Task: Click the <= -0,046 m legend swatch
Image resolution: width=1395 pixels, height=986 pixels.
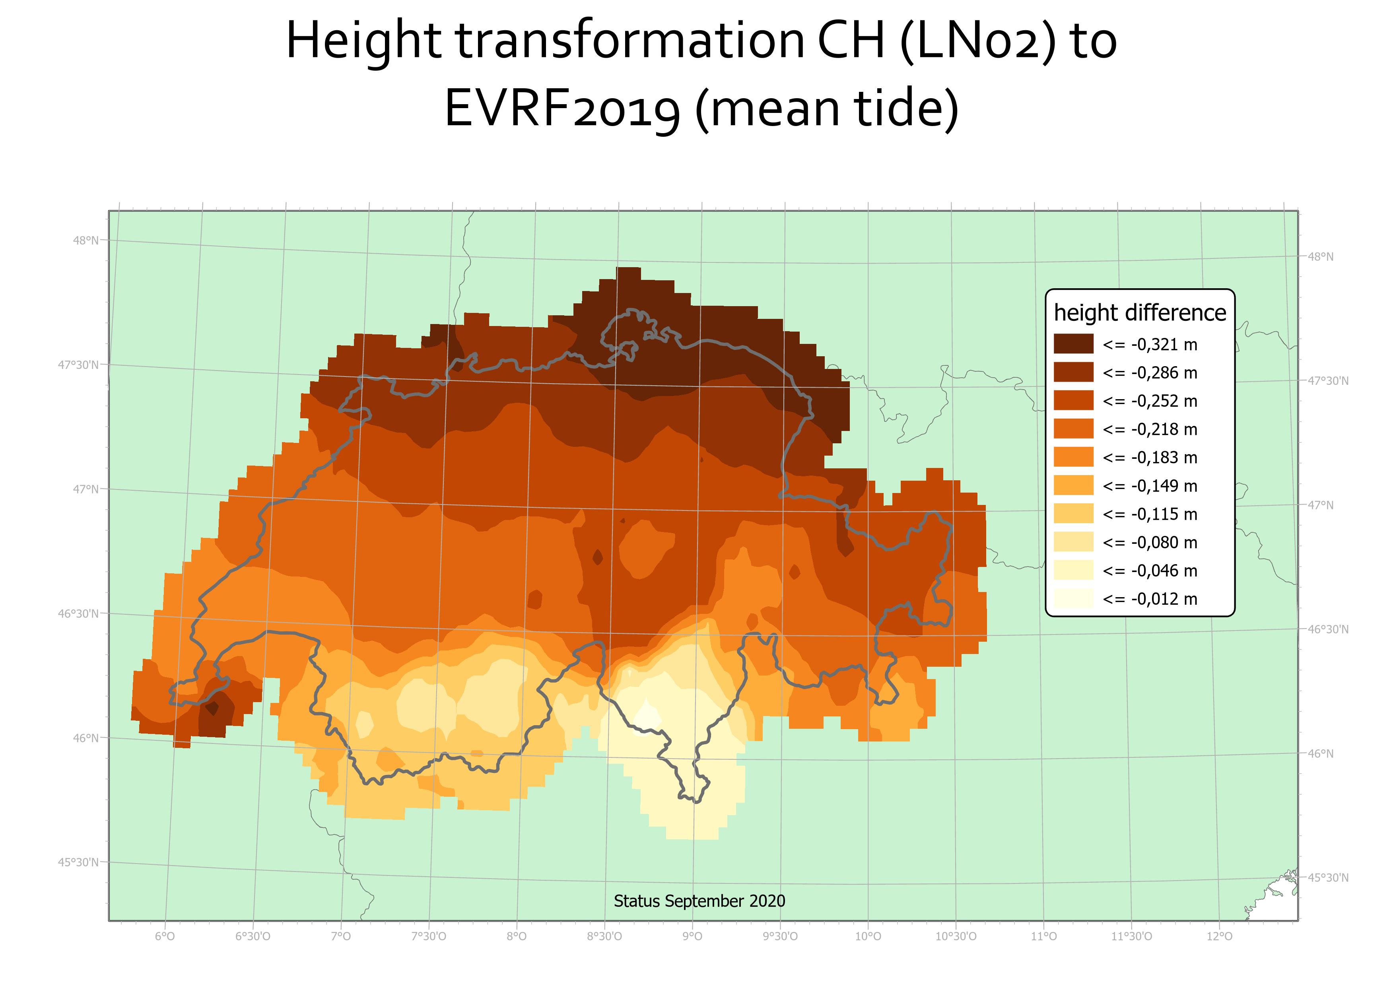Action: [x=1073, y=570]
